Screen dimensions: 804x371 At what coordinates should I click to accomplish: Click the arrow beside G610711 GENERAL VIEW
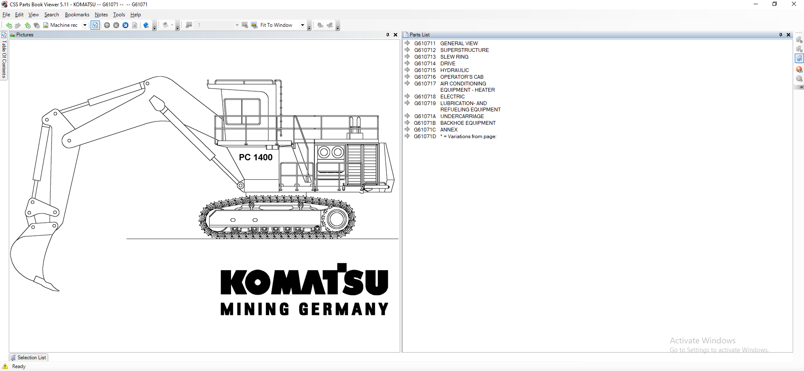tap(407, 43)
